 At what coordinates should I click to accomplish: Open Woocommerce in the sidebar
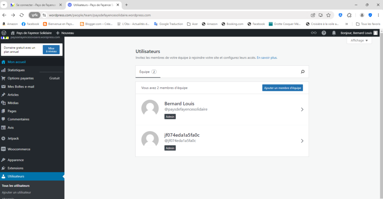pos(19,149)
